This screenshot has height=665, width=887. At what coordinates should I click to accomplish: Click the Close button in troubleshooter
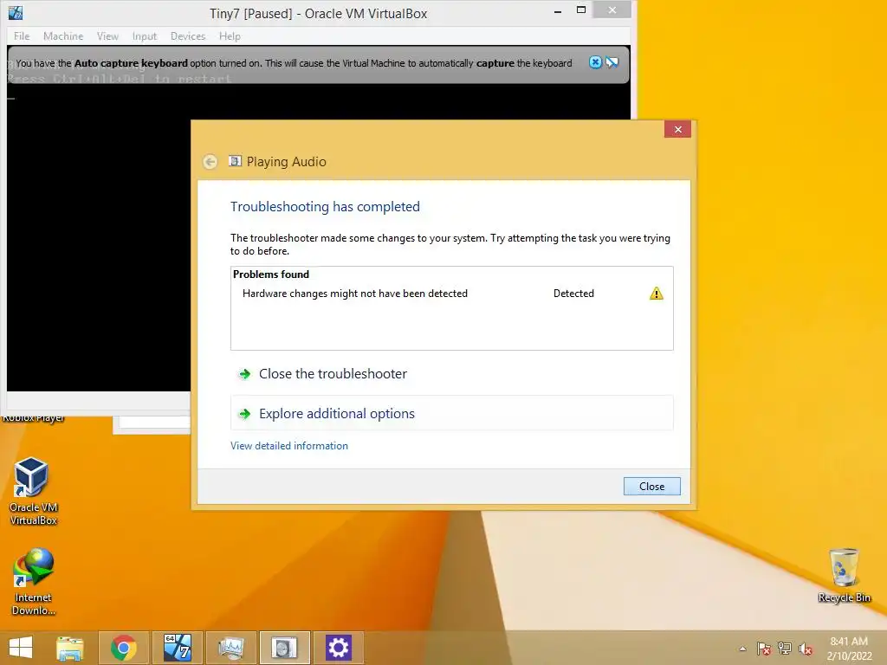[651, 487]
